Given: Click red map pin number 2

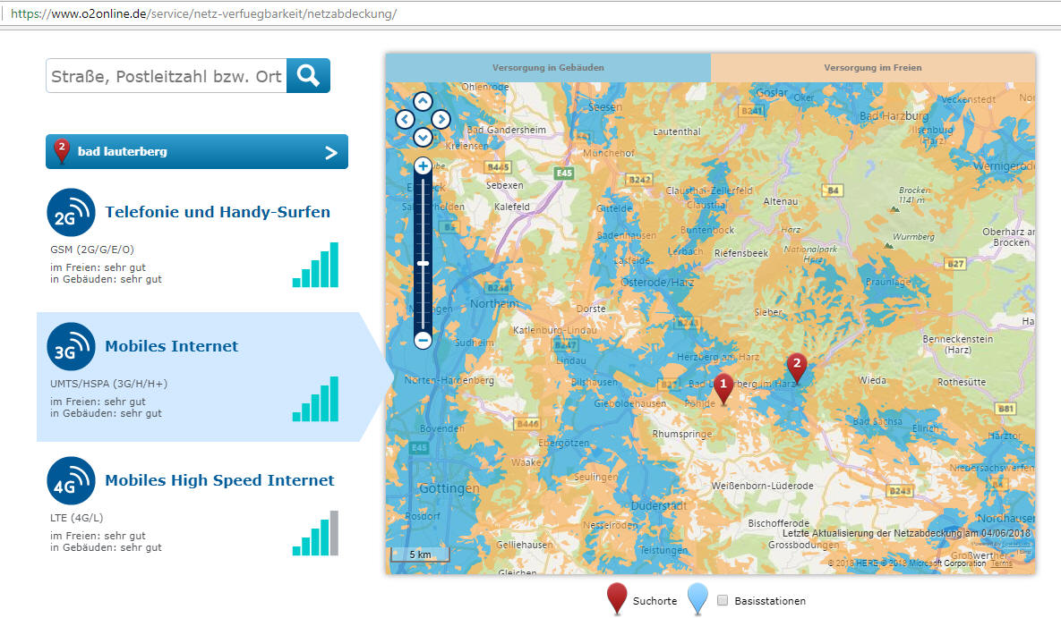Looking at the screenshot, I should click(x=796, y=366).
